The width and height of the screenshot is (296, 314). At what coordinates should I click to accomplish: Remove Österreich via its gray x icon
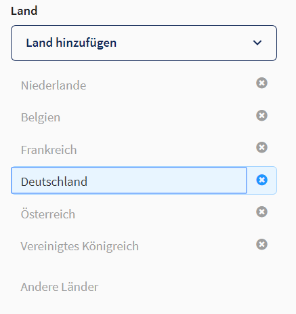pos(261,212)
